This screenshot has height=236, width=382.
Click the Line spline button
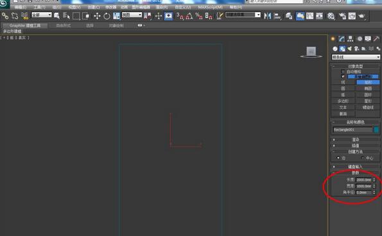click(x=343, y=82)
